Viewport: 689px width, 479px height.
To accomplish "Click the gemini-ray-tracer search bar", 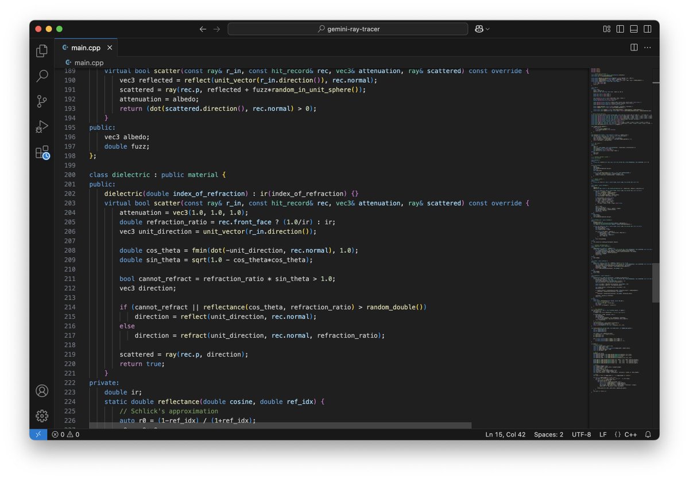I will click(x=348, y=28).
